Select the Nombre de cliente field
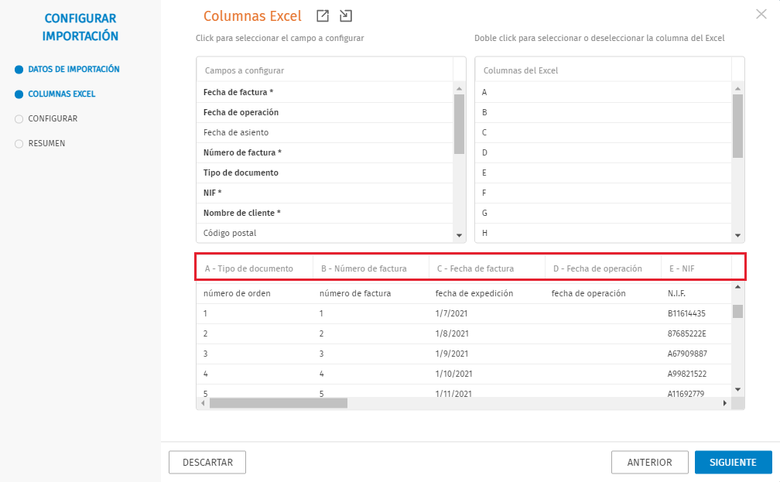This screenshot has height=482, width=780. 325,213
